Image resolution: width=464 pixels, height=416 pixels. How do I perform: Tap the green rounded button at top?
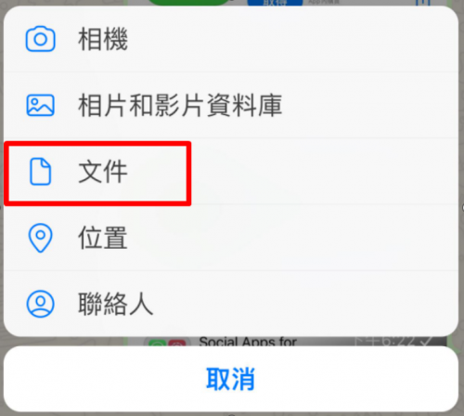click(189, 3)
